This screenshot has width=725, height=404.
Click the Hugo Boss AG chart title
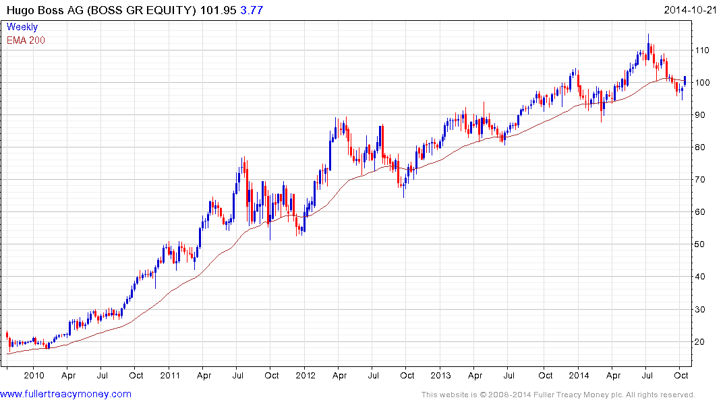coord(101,10)
